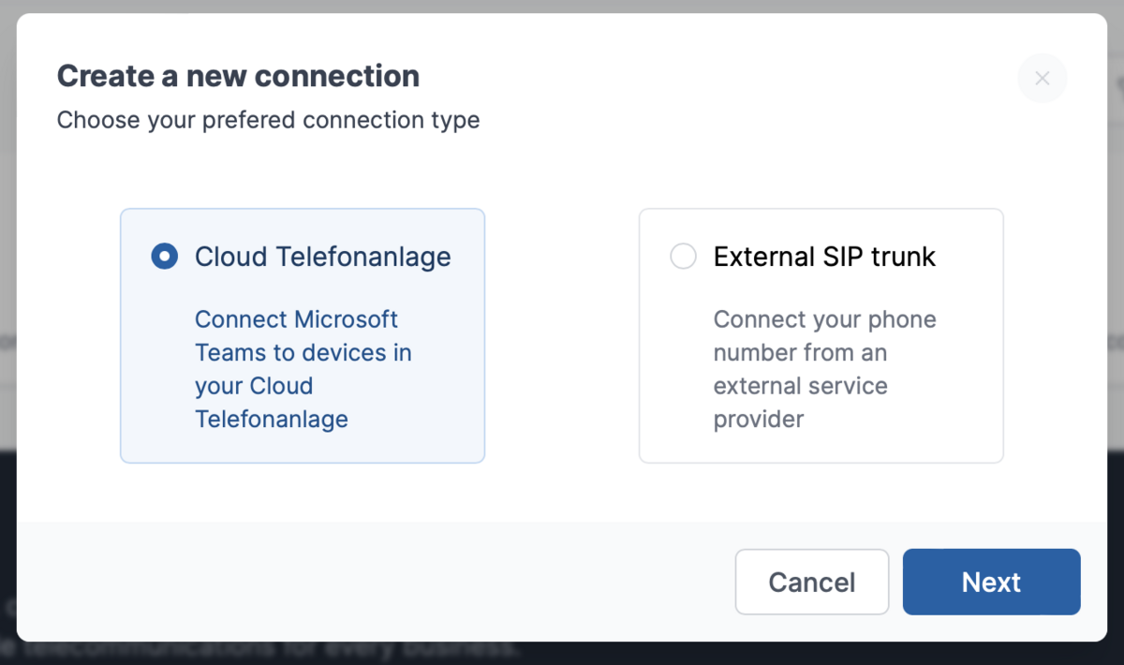Image resolution: width=1124 pixels, height=665 pixels.
Task: Click the "External SIP trunk" option label
Action: coord(824,257)
